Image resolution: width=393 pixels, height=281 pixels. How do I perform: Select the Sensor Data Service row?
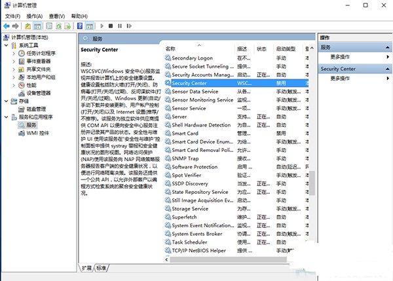point(236,92)
